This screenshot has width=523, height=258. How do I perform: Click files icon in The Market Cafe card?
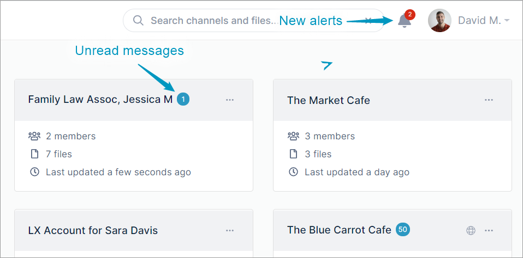[293, 154]
